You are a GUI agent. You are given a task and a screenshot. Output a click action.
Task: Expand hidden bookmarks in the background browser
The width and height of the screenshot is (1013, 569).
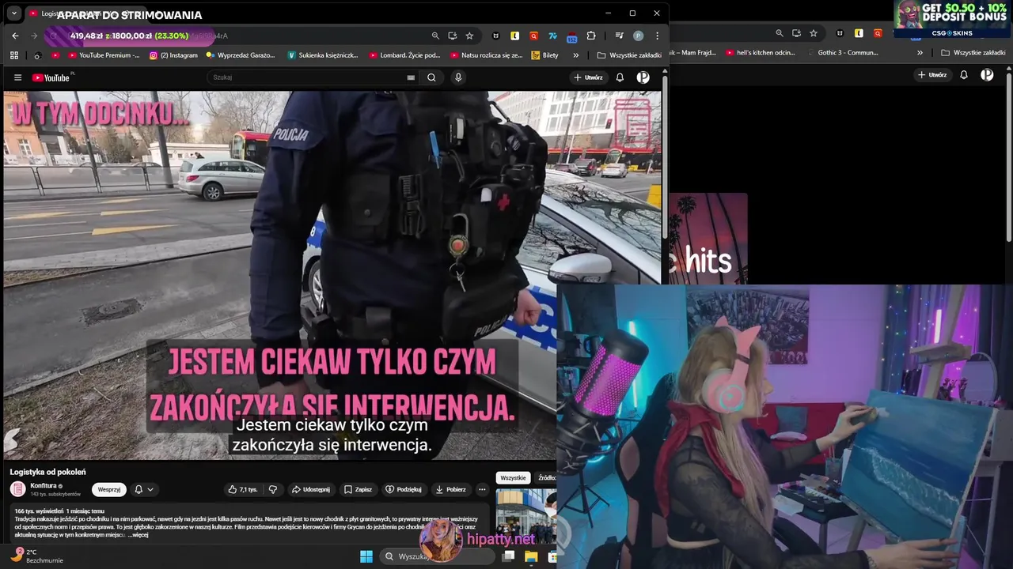point(920,53)
